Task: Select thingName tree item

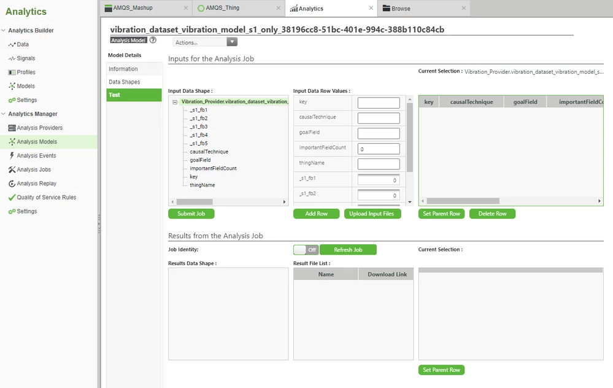Action: (202, 185)
